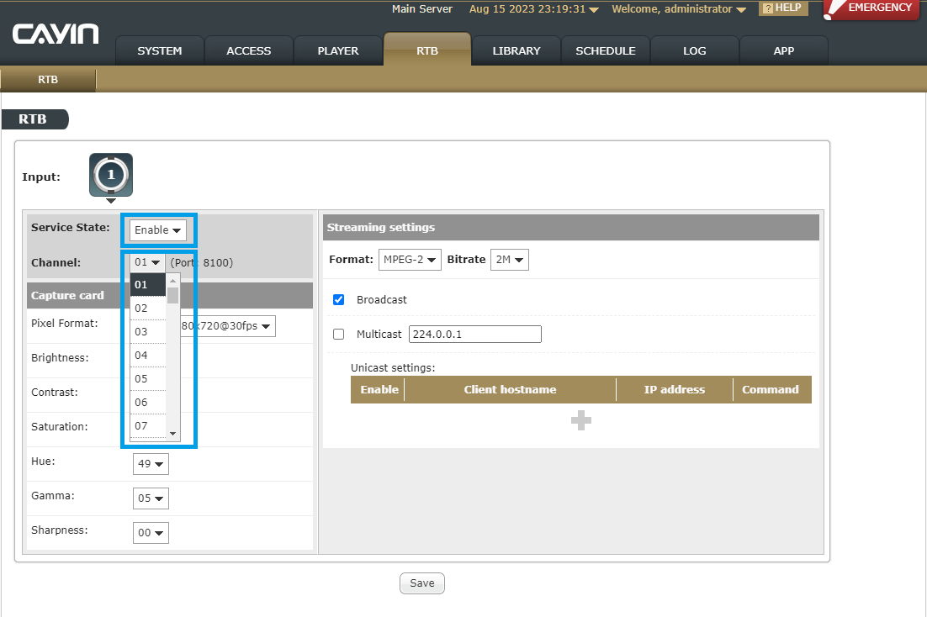Click the IP address column header
The width and height of the screenshot is (927, 617).
675,389
